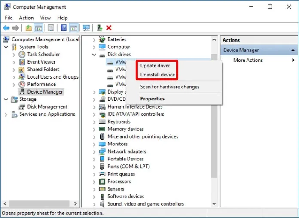Screen dimensions: 299x218
Task: Click the Scan for hardware monitor toolbar icon
Action: [86, 28]
